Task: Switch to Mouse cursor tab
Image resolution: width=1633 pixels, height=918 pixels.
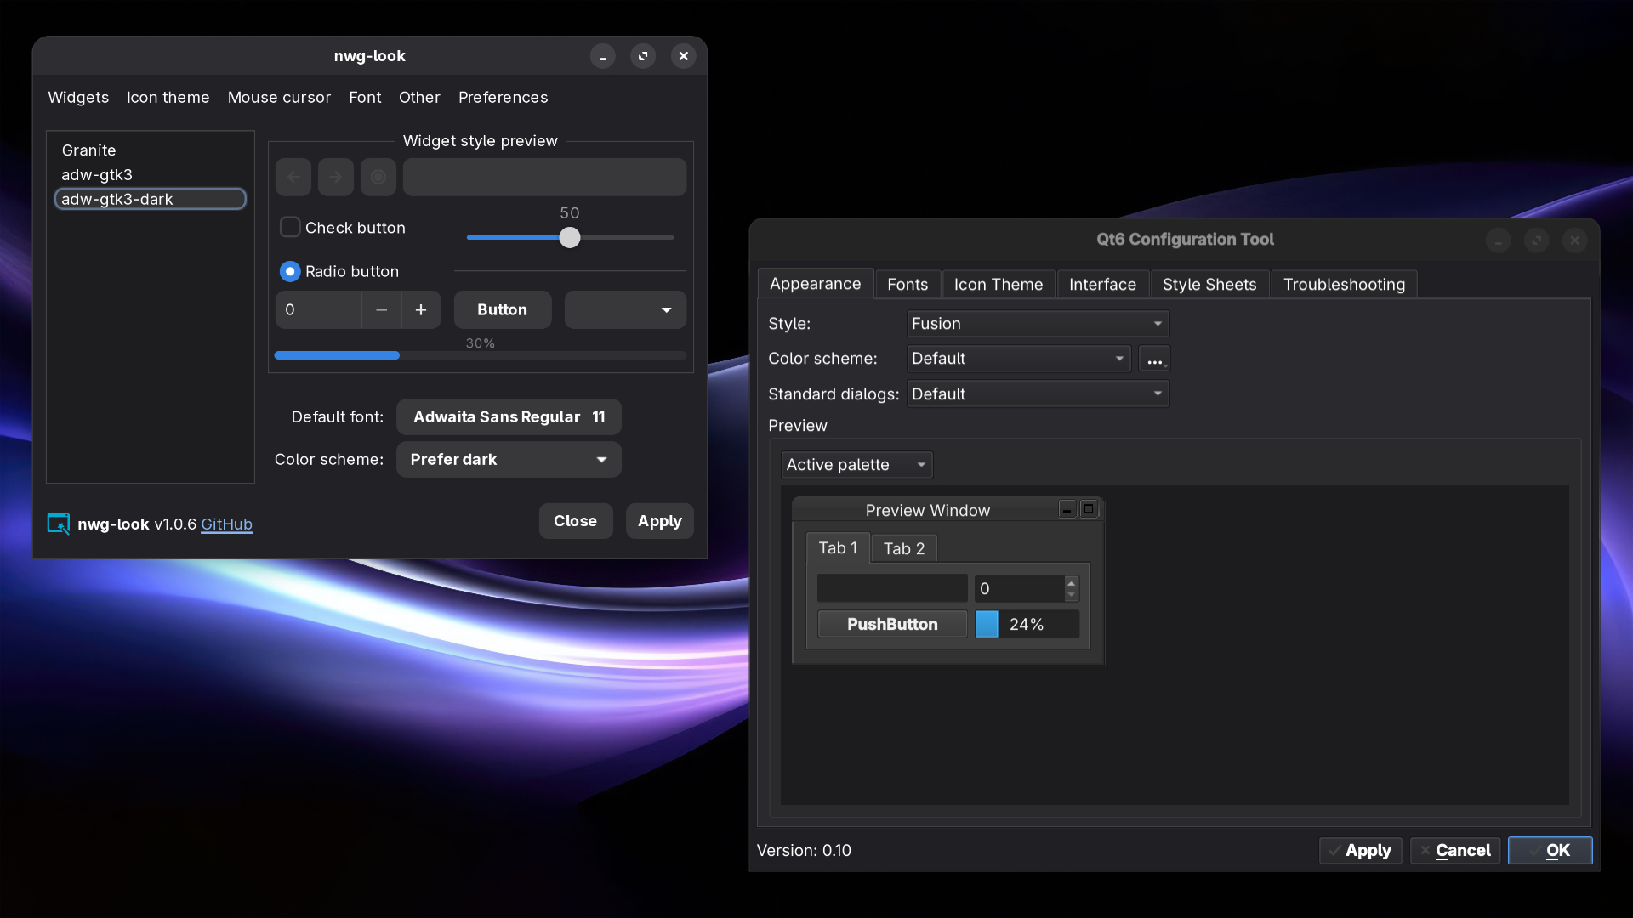Action: tap(279, 98)
